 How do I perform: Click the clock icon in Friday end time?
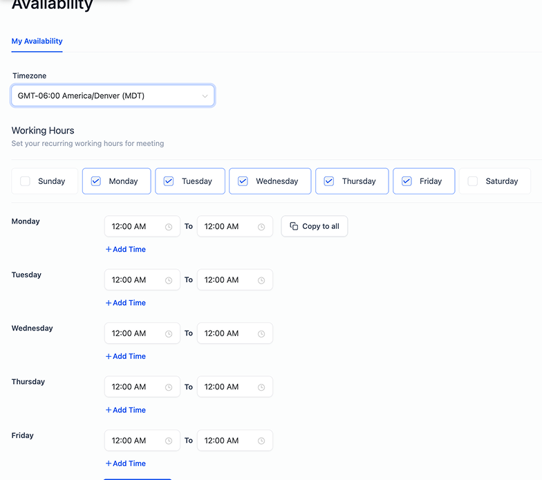[x=261, y=441]
